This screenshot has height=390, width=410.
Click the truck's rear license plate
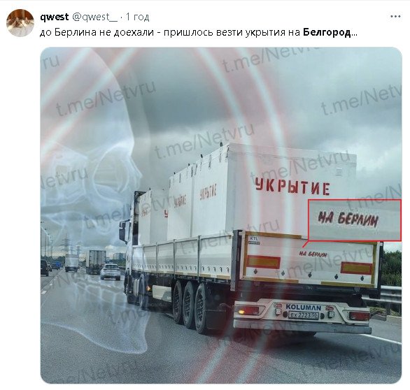(304, 315)
